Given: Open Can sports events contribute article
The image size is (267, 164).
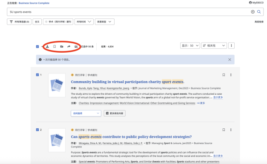Looking at the screenshot, I should pos(131,137).
